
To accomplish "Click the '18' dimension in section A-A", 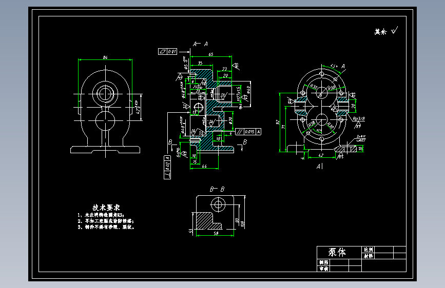I will coord(218,138).
